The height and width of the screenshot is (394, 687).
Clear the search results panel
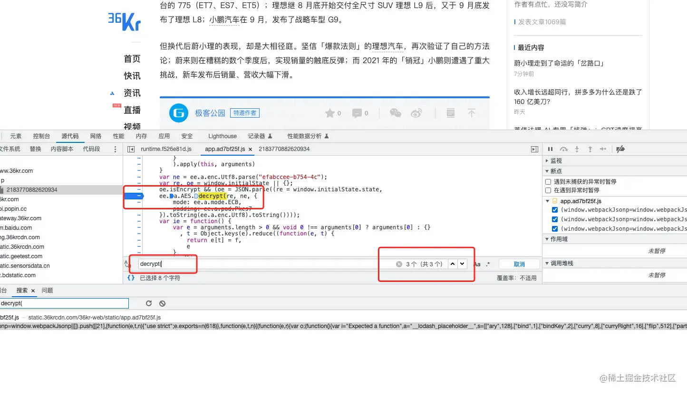click(x=162, y=303)
